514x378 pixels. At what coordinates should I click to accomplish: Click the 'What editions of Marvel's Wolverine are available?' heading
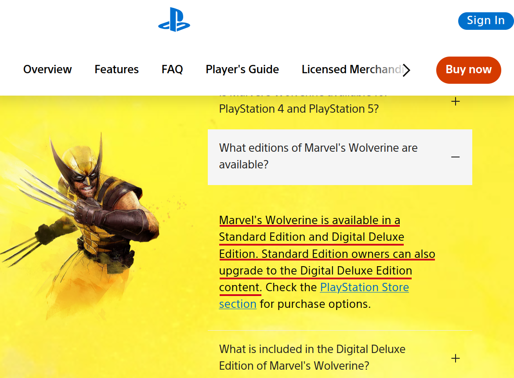[319, 156]
